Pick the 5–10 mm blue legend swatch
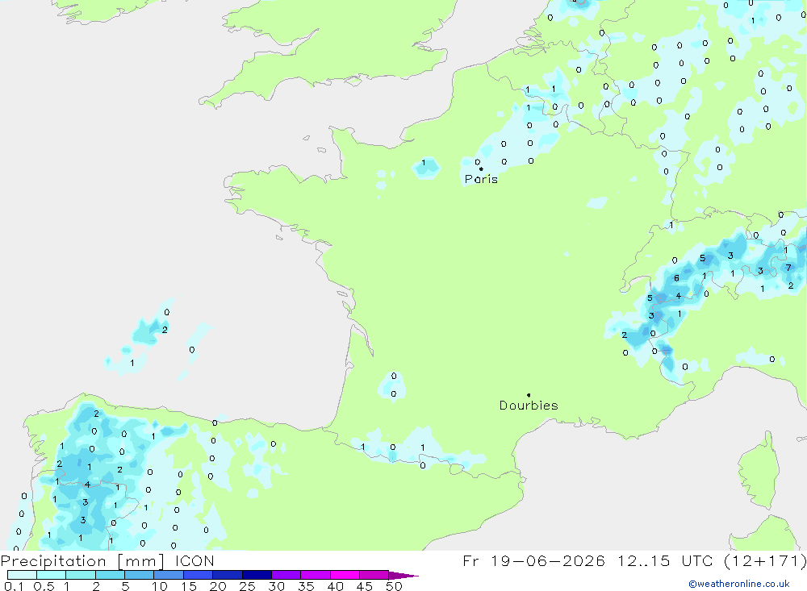 coord(140,575)
